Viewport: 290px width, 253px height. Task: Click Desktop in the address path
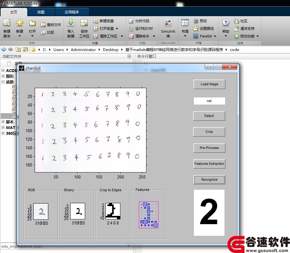tap(111, 50)
